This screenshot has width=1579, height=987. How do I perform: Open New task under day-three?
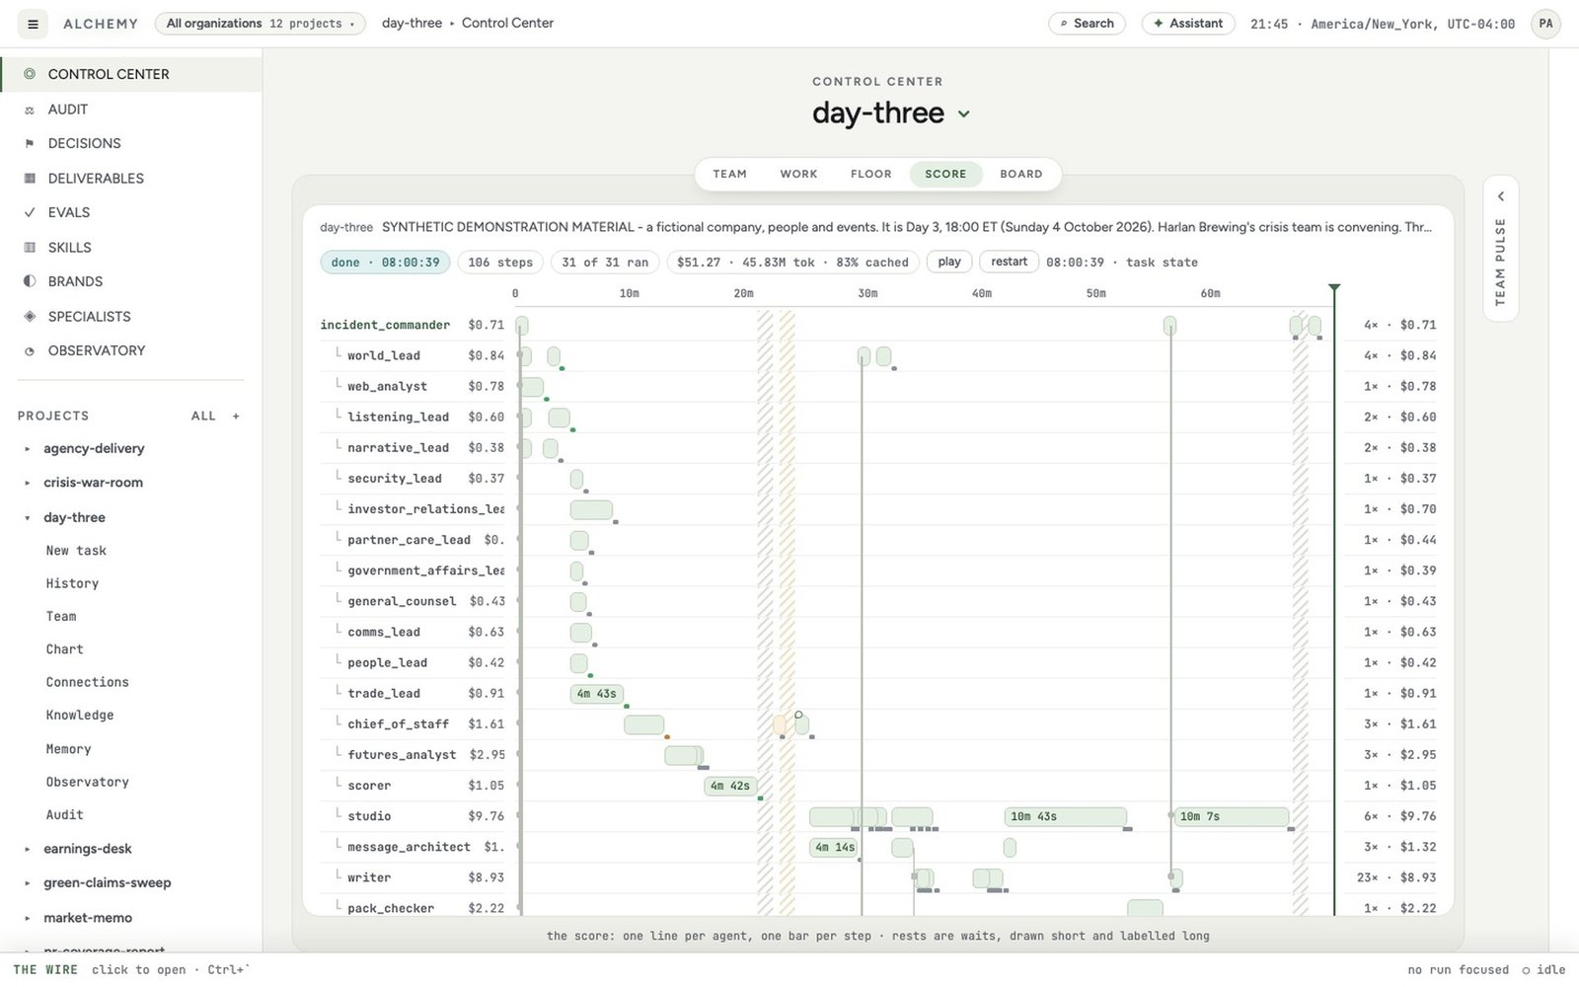point(76,552)
